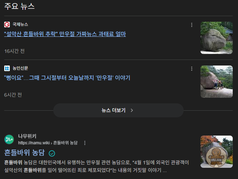Open "뻥이요" 만우절 이야기 article headline
Image resolution: width=238 pixels, height=179 pixels.
(x=67, y=78)
